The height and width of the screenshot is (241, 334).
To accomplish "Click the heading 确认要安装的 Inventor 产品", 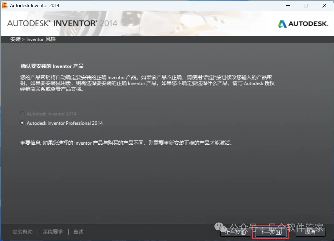I will pyautogui.click(x=52, y=66).
